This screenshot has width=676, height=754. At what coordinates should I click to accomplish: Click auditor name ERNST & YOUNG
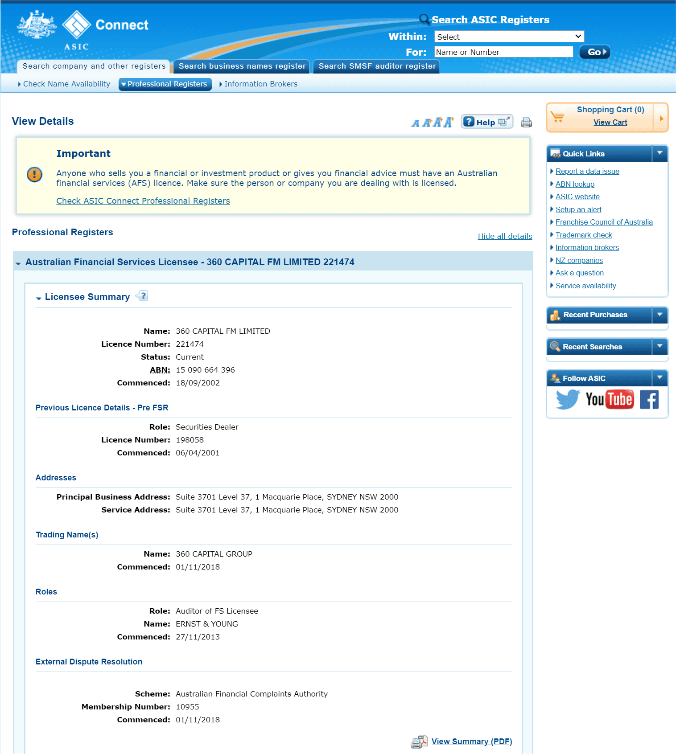tap(207, 624)
